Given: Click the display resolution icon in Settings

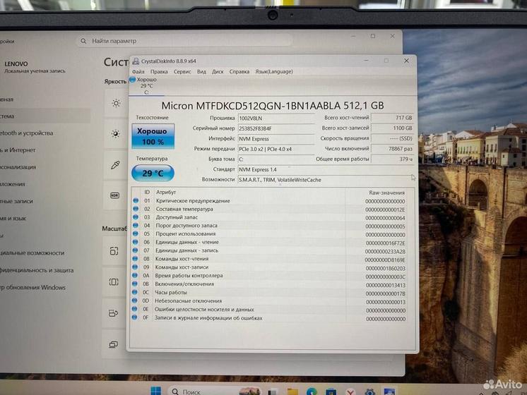Looking at the screenshot, I should (x=114, y=282).
